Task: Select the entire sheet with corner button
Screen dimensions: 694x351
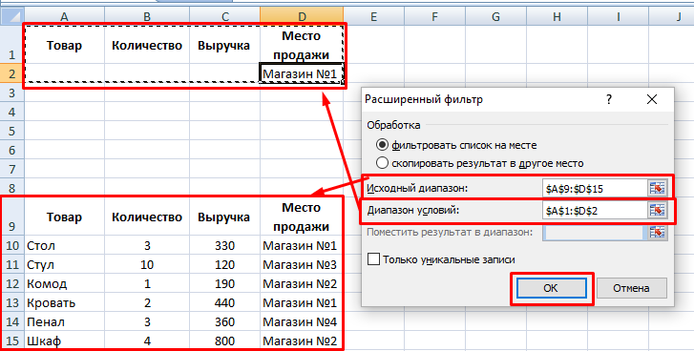Action: (x=11, y=17)
